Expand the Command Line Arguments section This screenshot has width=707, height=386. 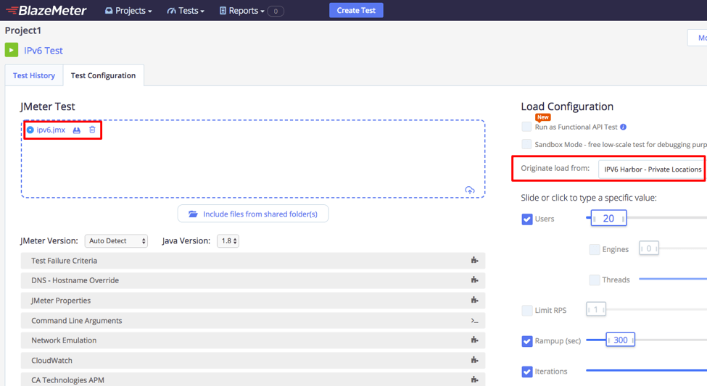pos(253,321)
